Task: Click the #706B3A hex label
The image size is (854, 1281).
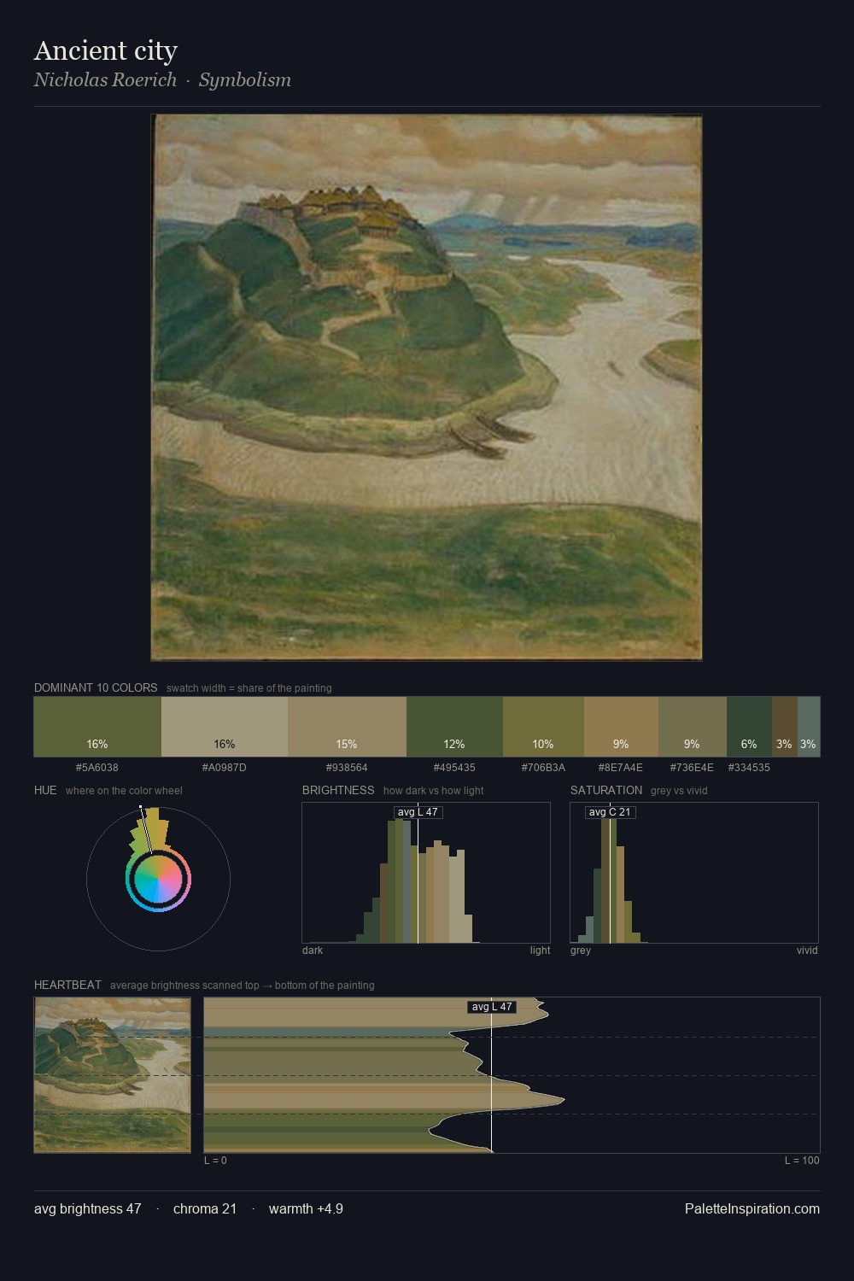Action: coord(543,768)
